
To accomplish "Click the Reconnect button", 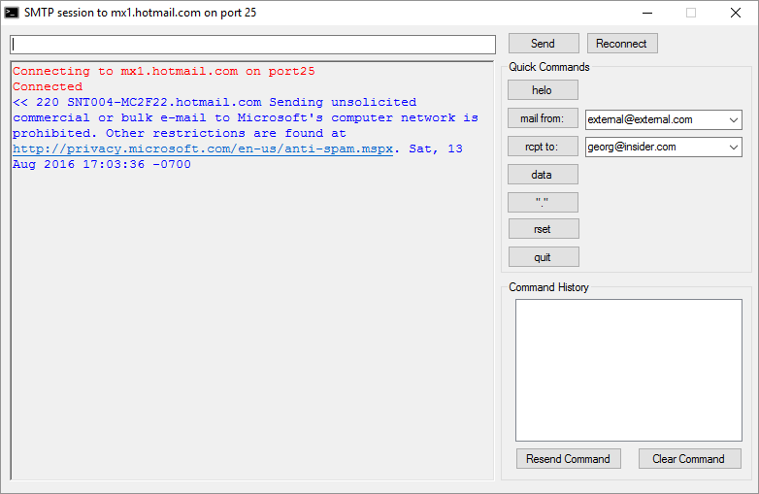I will pyautogui.click(x=622, y=44).
